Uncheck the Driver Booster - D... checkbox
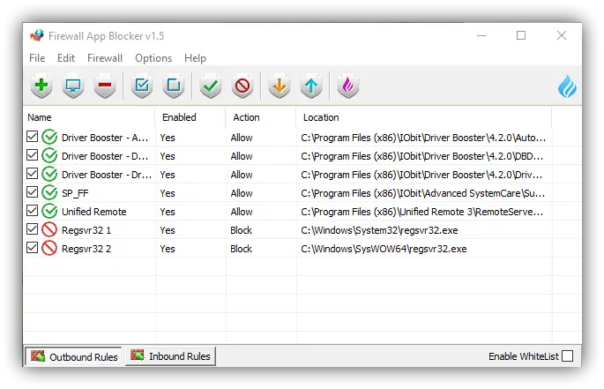 click(33, 154)
